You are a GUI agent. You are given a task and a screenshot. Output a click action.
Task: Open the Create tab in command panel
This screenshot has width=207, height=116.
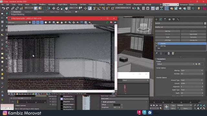click(x=157, y=19)
